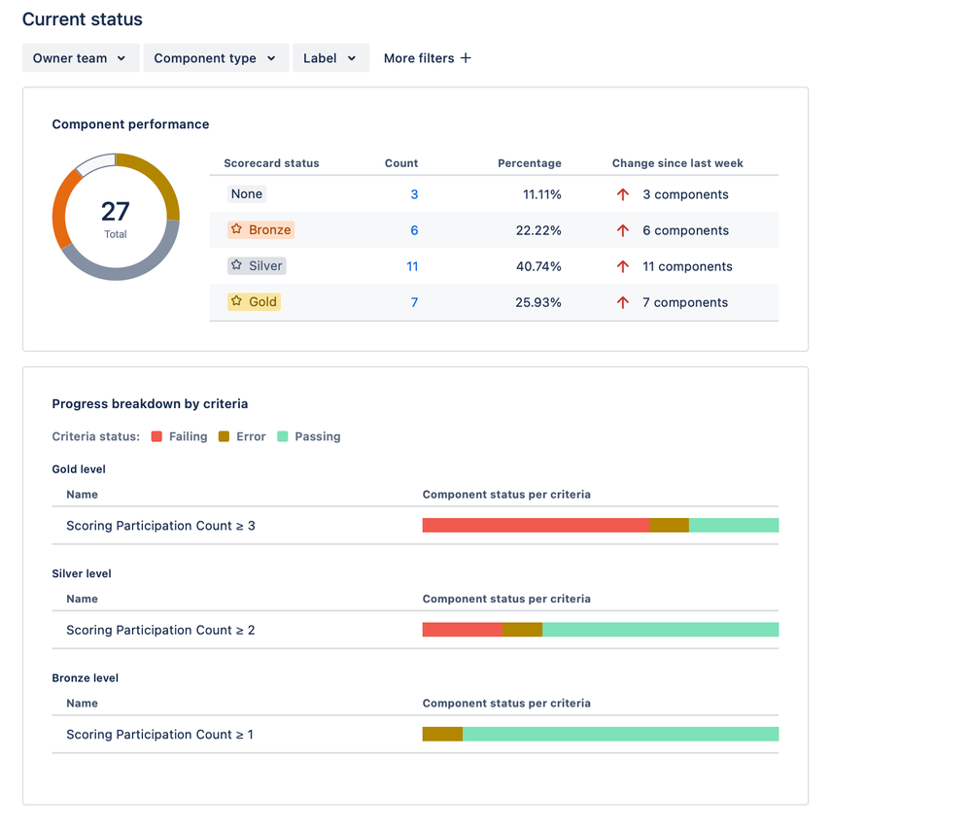Click error portion of Silver level bar
The height and width of the screenshot is (826, 971).
coord(522,630)
